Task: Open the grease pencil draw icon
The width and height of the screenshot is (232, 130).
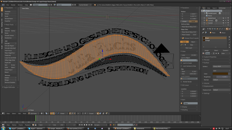Action: tap(182, 45)
